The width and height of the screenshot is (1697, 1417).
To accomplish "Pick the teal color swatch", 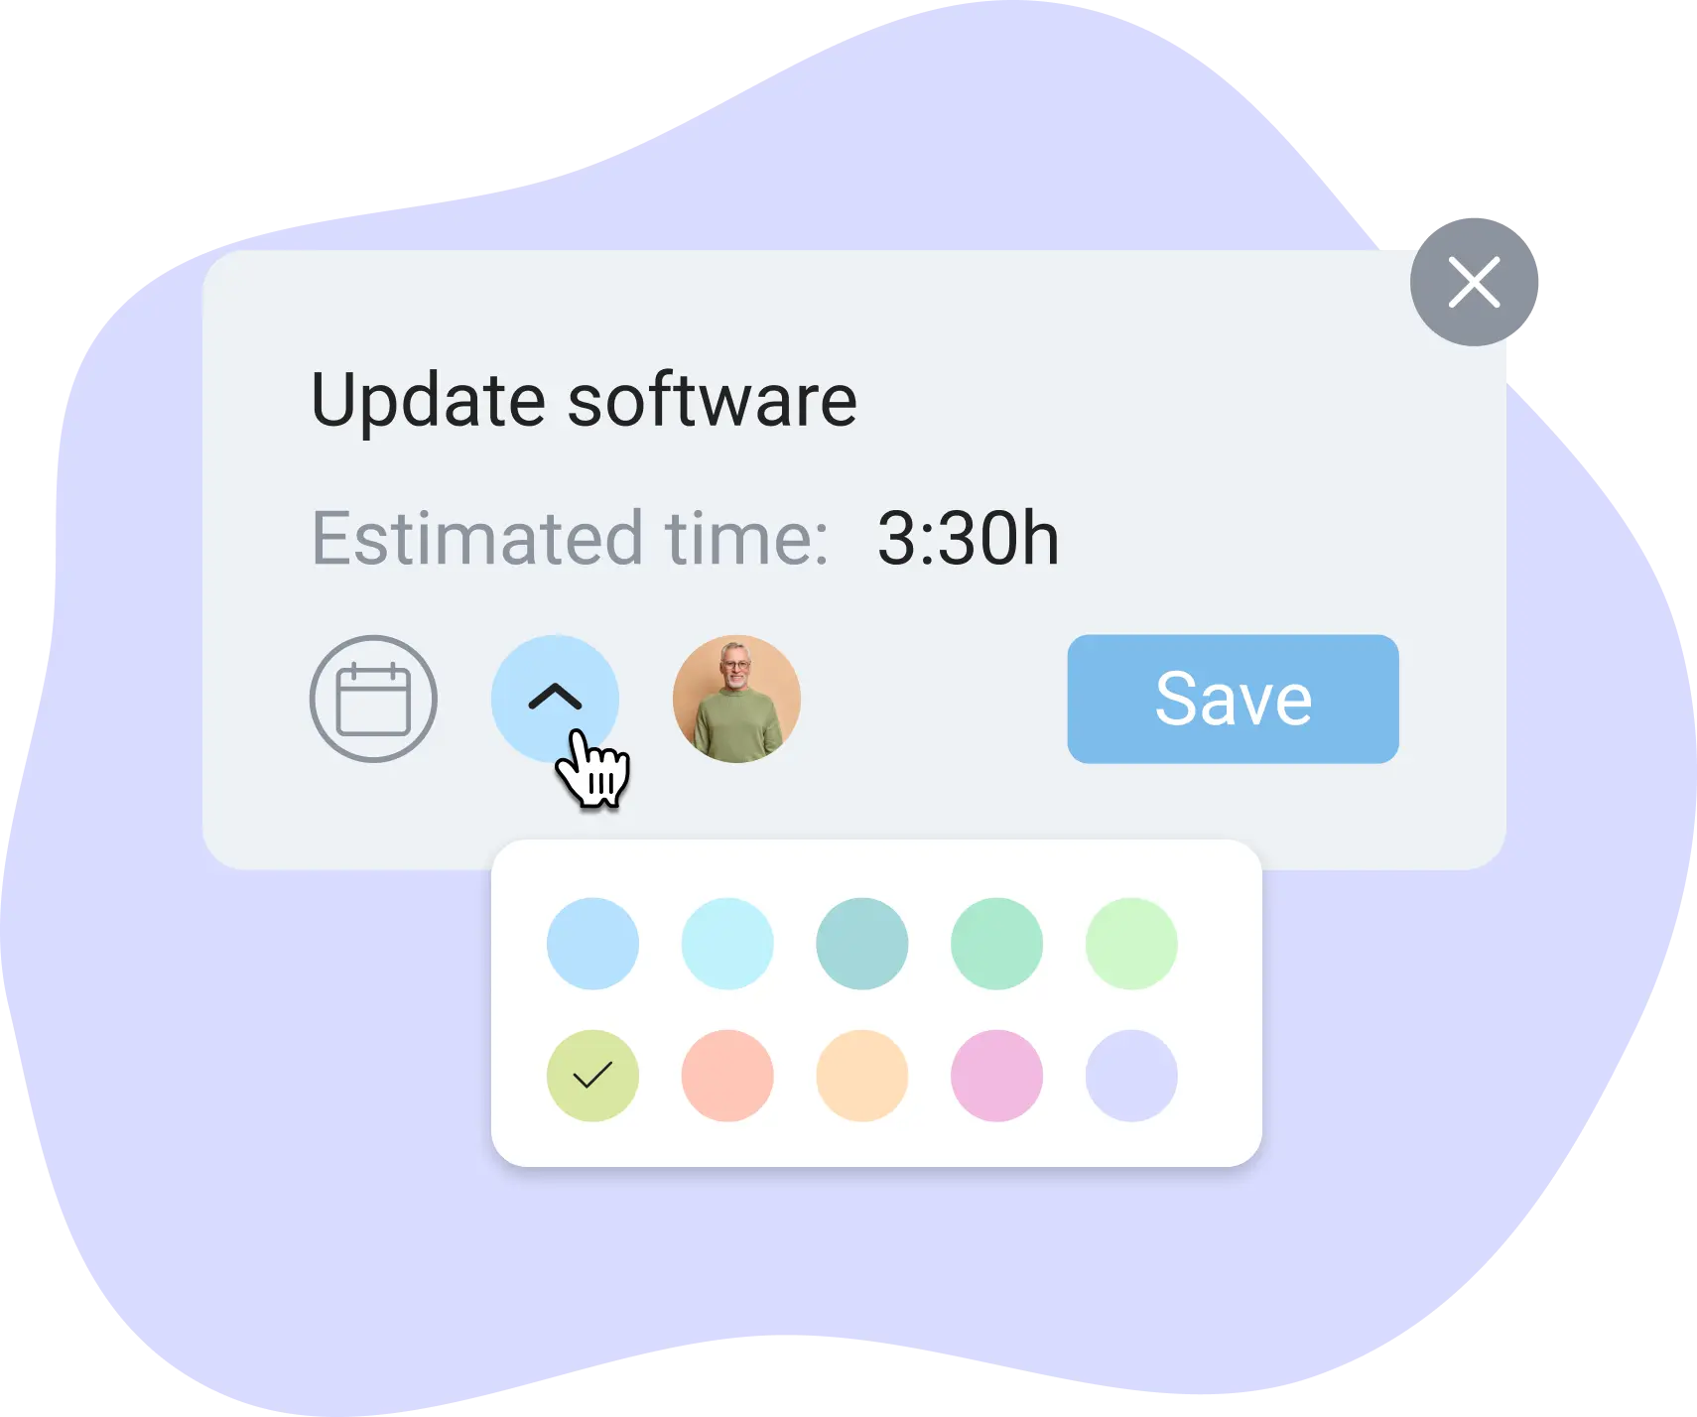I will pyautogui.click(x=862, y=944).
